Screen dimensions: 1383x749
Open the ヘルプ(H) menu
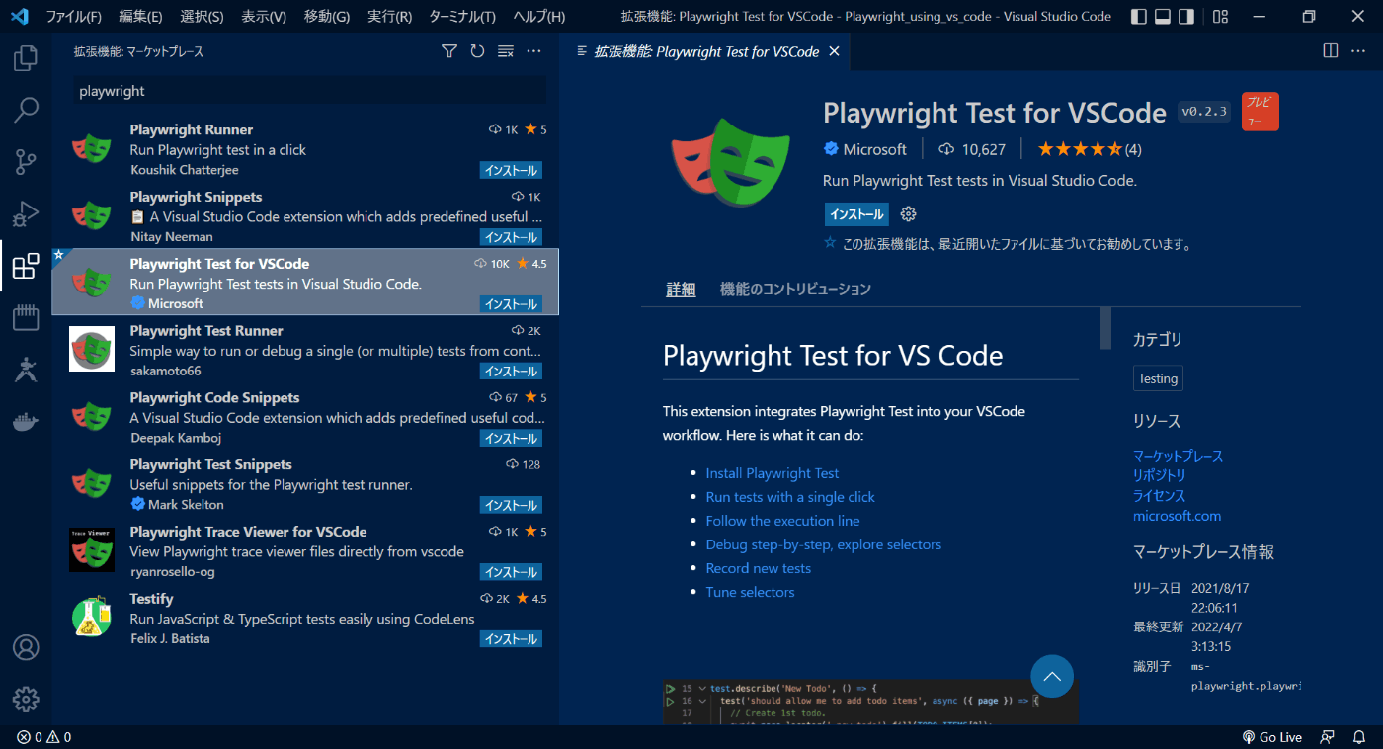539,17
